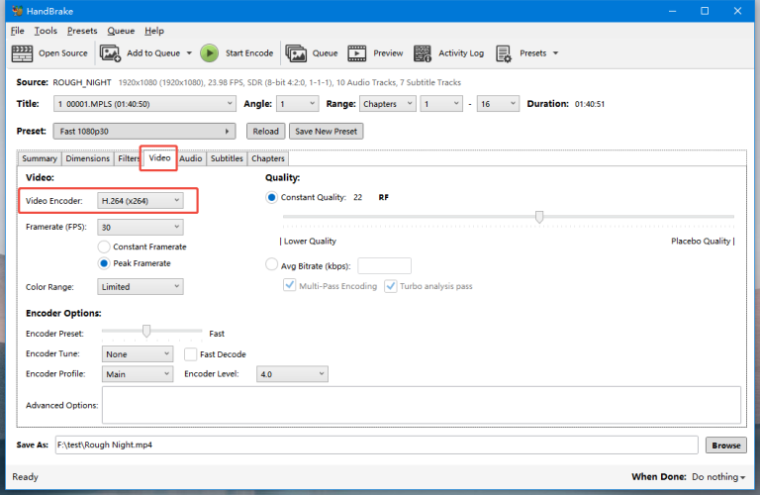Open the Framerate (FPS) dropdown

[x=141, y=227]
